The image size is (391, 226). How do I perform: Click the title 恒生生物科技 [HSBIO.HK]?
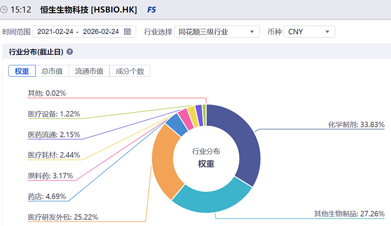(88, 10)
